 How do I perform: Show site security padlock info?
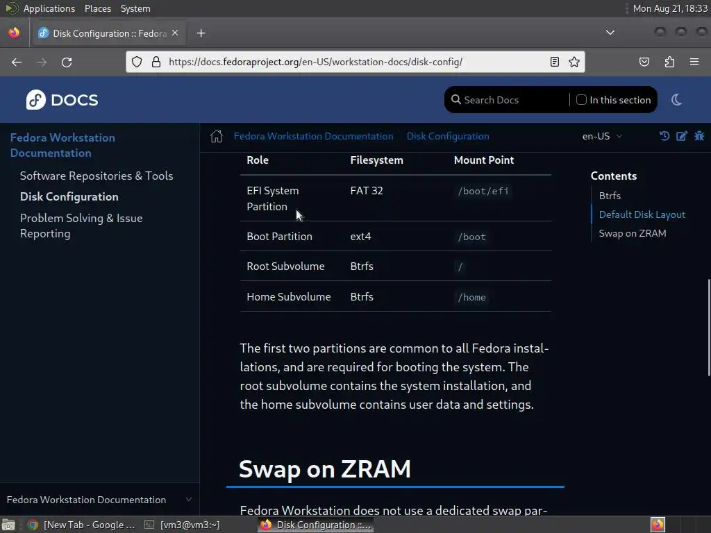pyautogui.click(x=156, y=62)
